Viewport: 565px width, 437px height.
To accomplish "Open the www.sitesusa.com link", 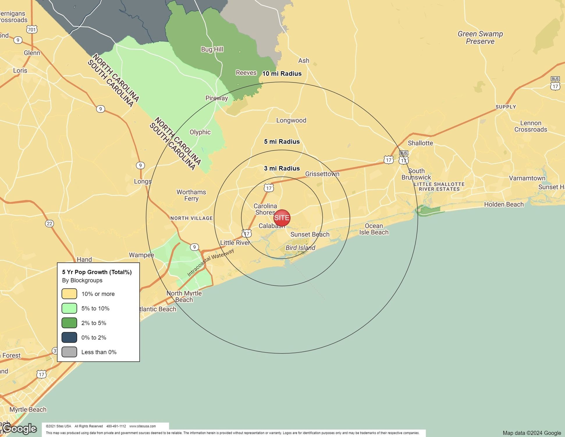I will (x=143, y=426).
